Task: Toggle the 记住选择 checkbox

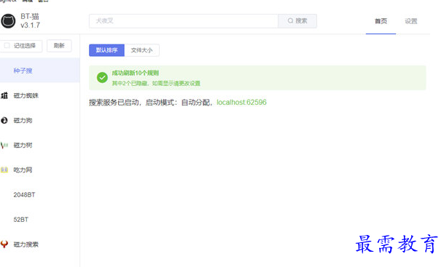Action: pos(7,46)
